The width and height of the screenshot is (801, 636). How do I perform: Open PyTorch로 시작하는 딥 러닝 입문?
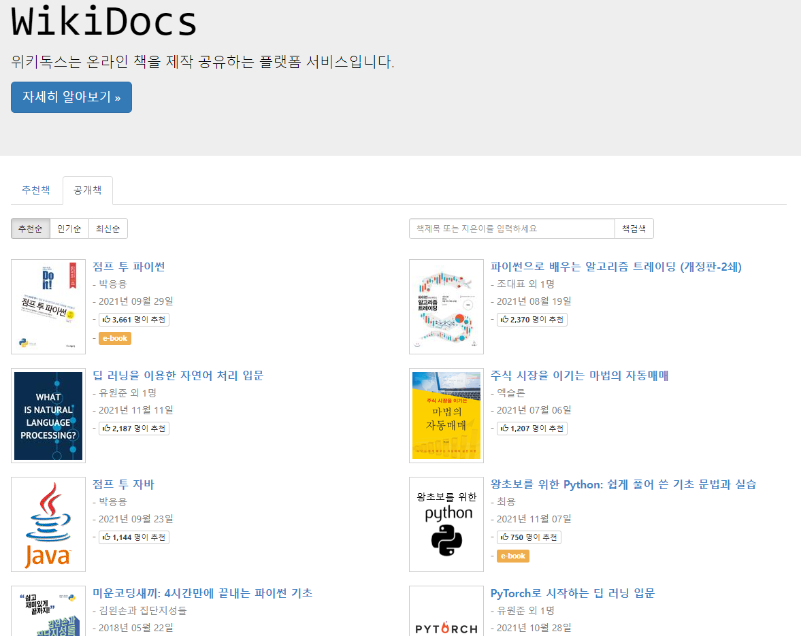(x=572, y=593)
